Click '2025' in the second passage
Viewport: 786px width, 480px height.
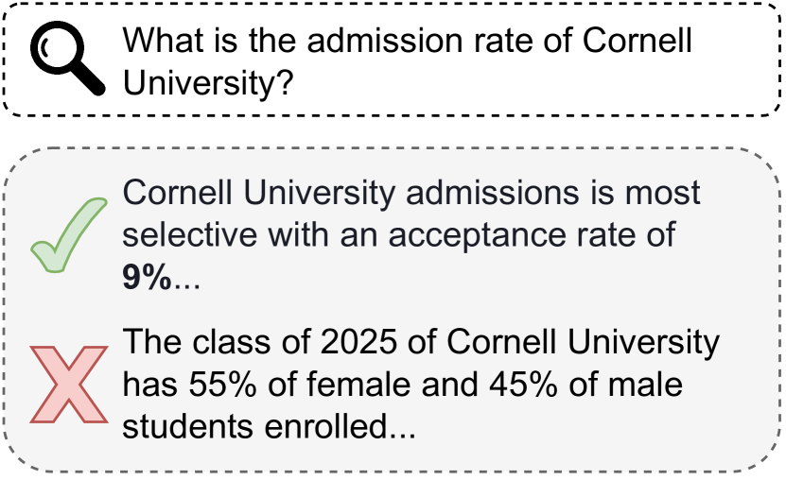(x=358, y=342)
